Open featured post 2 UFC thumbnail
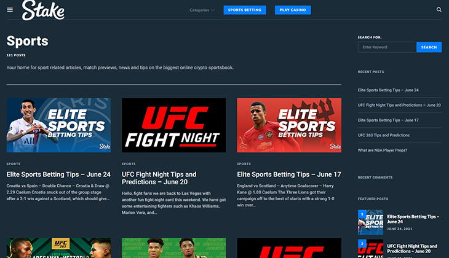The width and height of the screenshot is (449, 258). click(x=370, y=249)
